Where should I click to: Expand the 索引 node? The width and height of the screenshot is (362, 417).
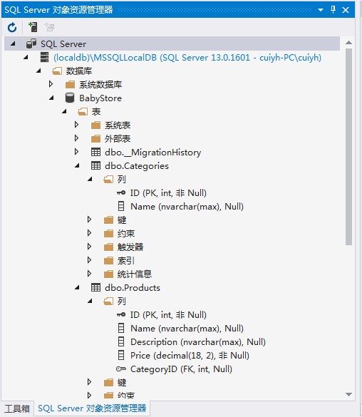click(x=89, y=260)
